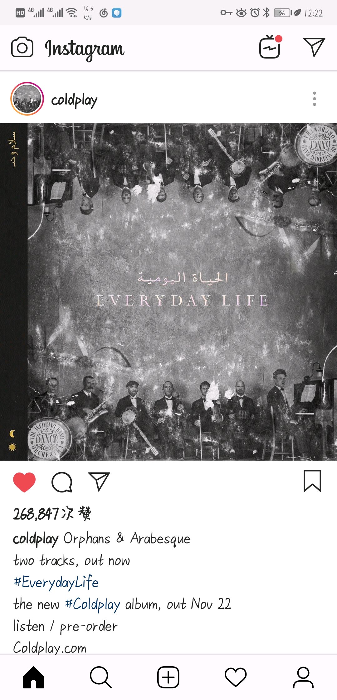Open IGTV from the top bar
The height and width of the screenshot is (700, 337).
(270, 47)
